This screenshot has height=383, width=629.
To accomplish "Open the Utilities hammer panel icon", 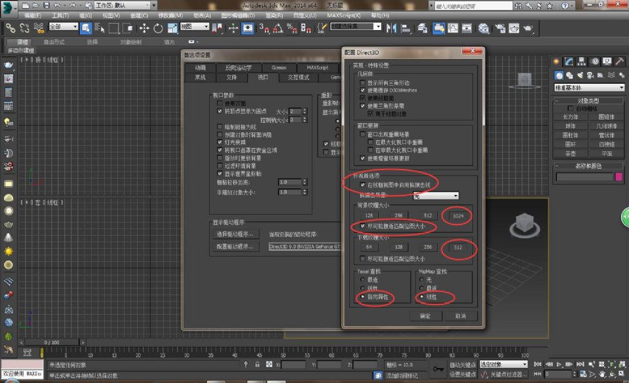I will tap(619, 62).
